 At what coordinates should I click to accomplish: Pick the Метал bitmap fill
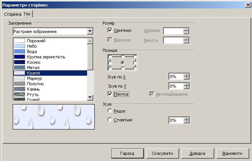[50, 68]
